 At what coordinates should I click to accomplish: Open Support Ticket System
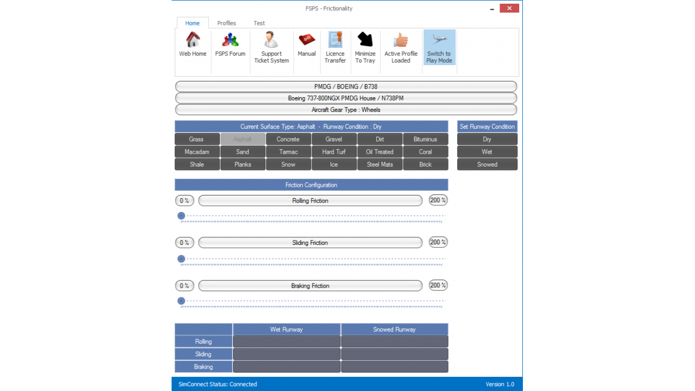[x=271, y=48]
